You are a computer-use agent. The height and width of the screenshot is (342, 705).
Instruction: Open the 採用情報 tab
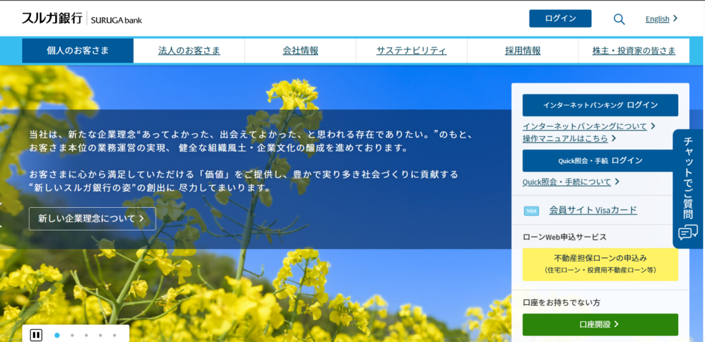[x=523, y=51]
